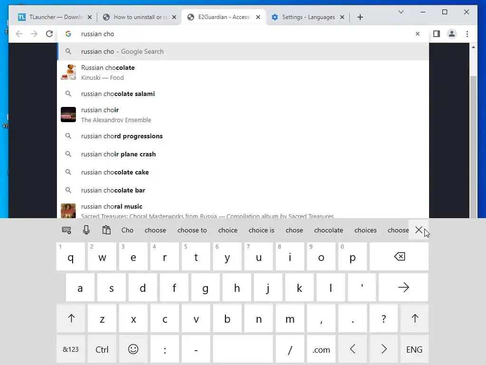Click russian choir ensemble thumbnail

pos(68,115)
